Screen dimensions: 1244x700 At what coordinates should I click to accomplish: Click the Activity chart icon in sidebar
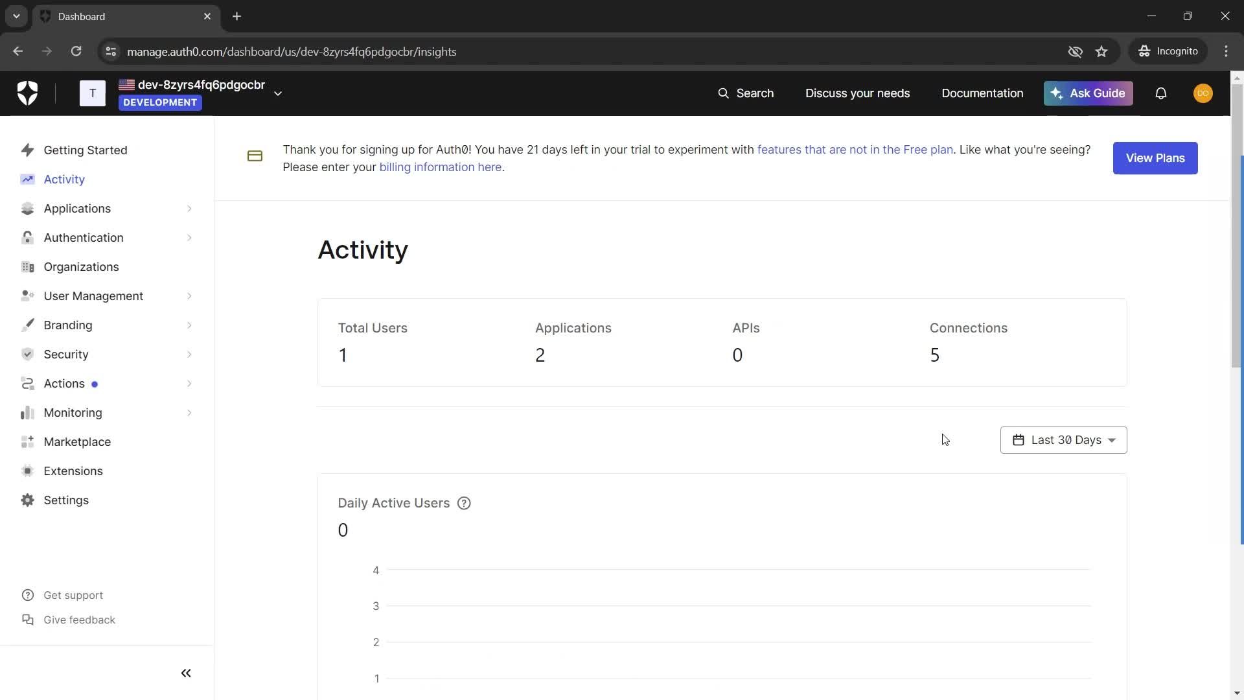click(27, 179)
